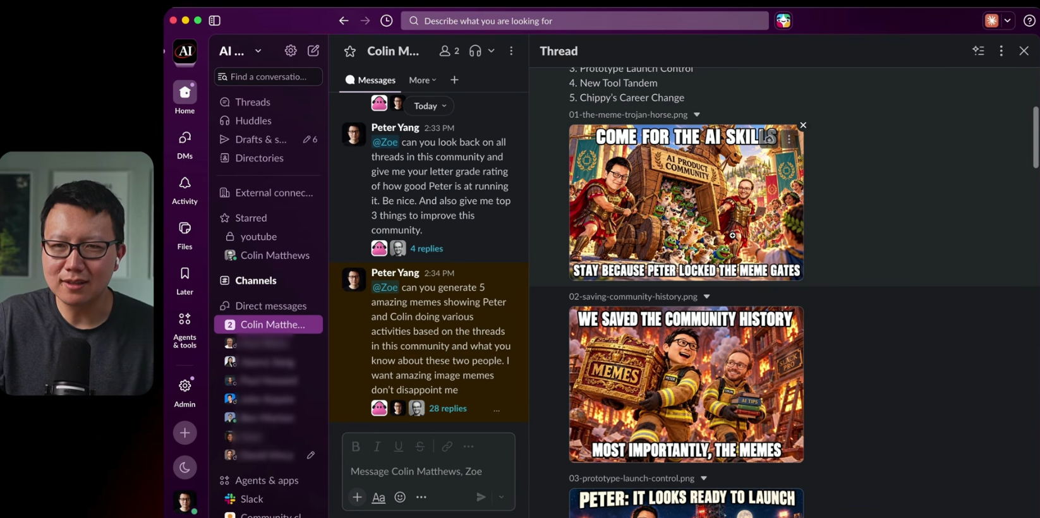Open the 4 replies thread
Viewport: 1040px width, 518px height.
click(x=426, y=249)
